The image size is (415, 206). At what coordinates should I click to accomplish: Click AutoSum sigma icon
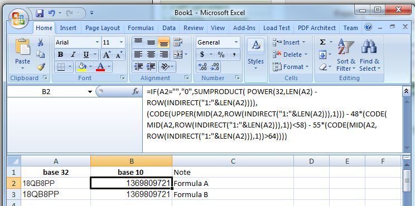click(323, 42)
